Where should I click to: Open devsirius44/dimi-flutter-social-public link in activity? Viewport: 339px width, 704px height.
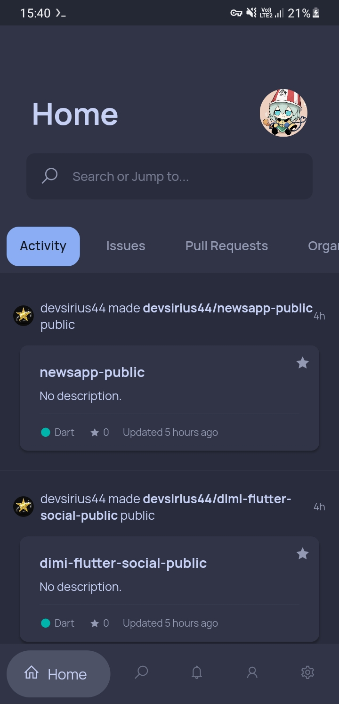(166, 507)
